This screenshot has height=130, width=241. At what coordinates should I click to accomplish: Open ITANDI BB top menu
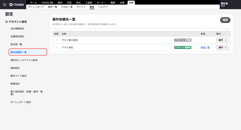pyautogui.click(x=47, y=3)
